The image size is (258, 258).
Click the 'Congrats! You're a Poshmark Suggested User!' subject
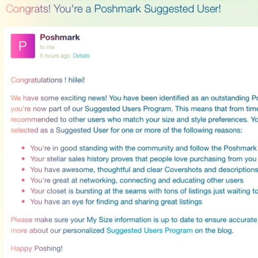pyautogui.click(x=113, y=9)
